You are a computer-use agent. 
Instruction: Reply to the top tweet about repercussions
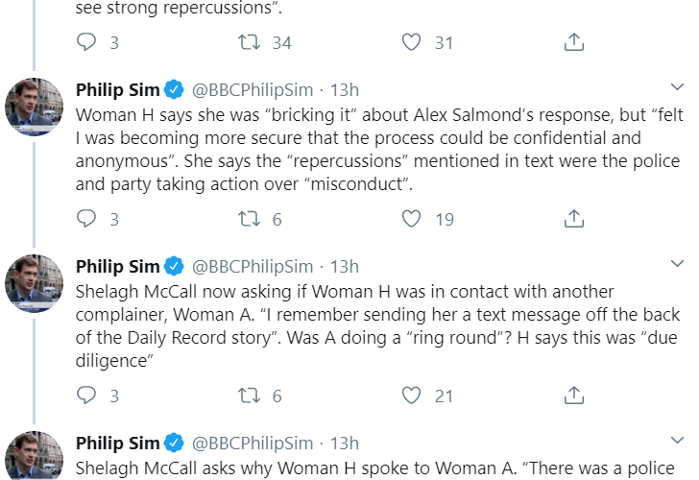[86, 42]
